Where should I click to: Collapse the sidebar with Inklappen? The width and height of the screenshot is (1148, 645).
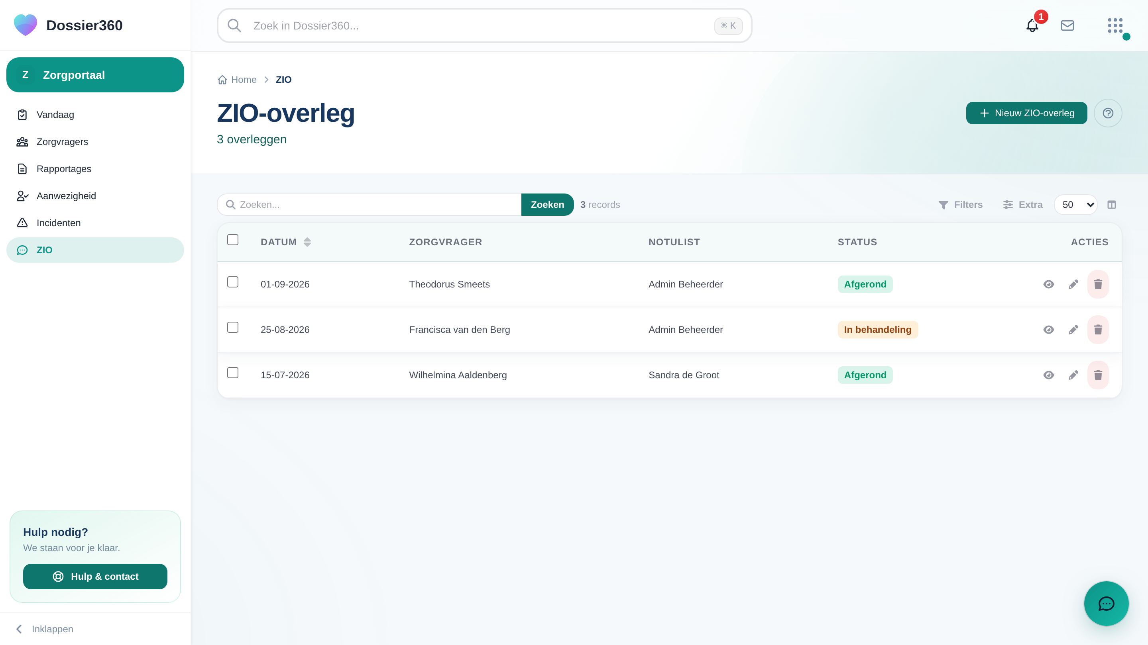(45, 629)
